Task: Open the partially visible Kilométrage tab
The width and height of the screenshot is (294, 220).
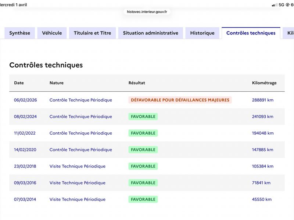Action: (288, 33)
